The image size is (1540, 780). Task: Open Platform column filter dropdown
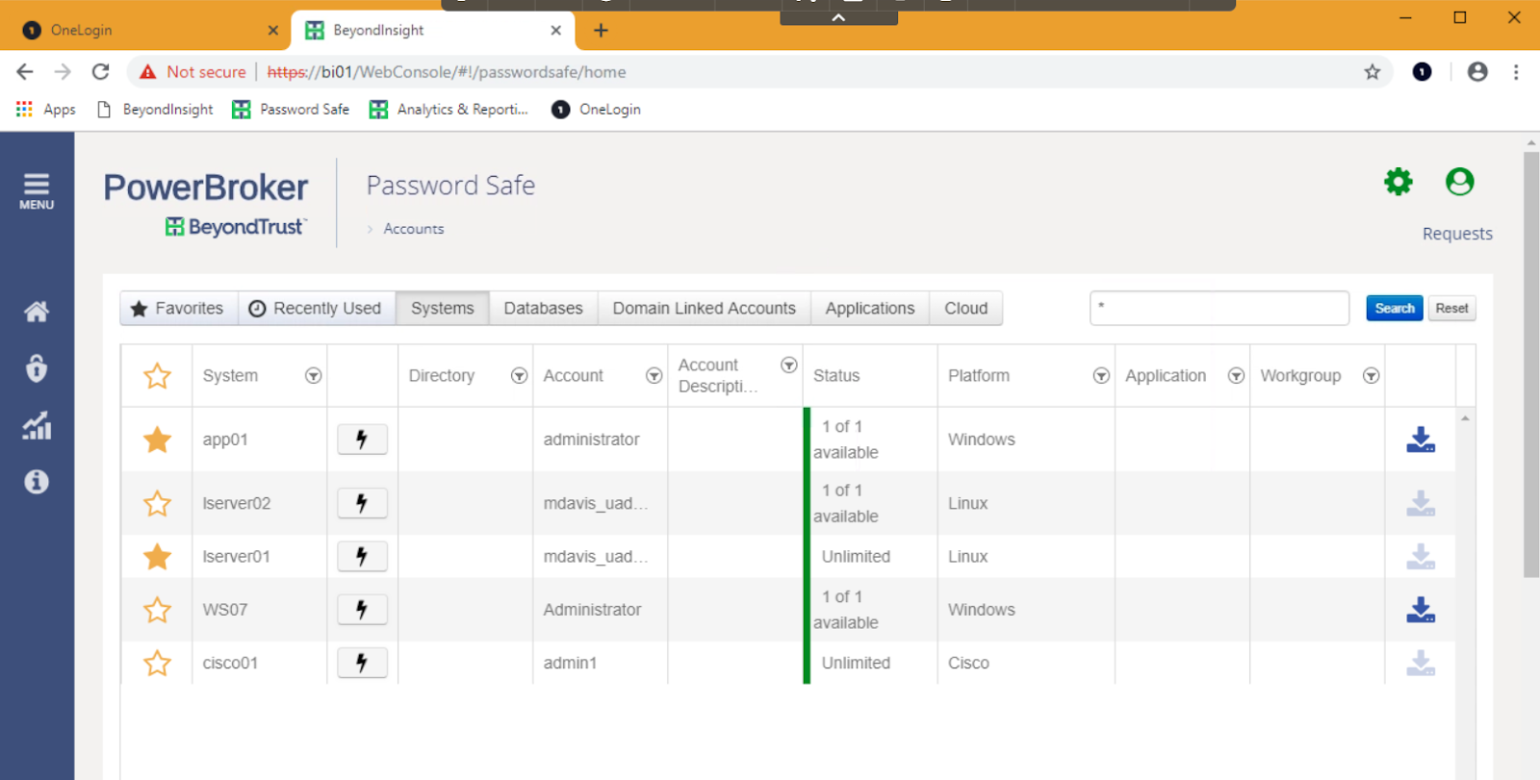(x=1101, y=376)
